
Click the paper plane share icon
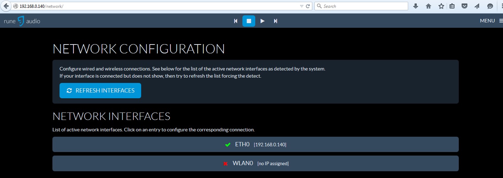point(477,6)
